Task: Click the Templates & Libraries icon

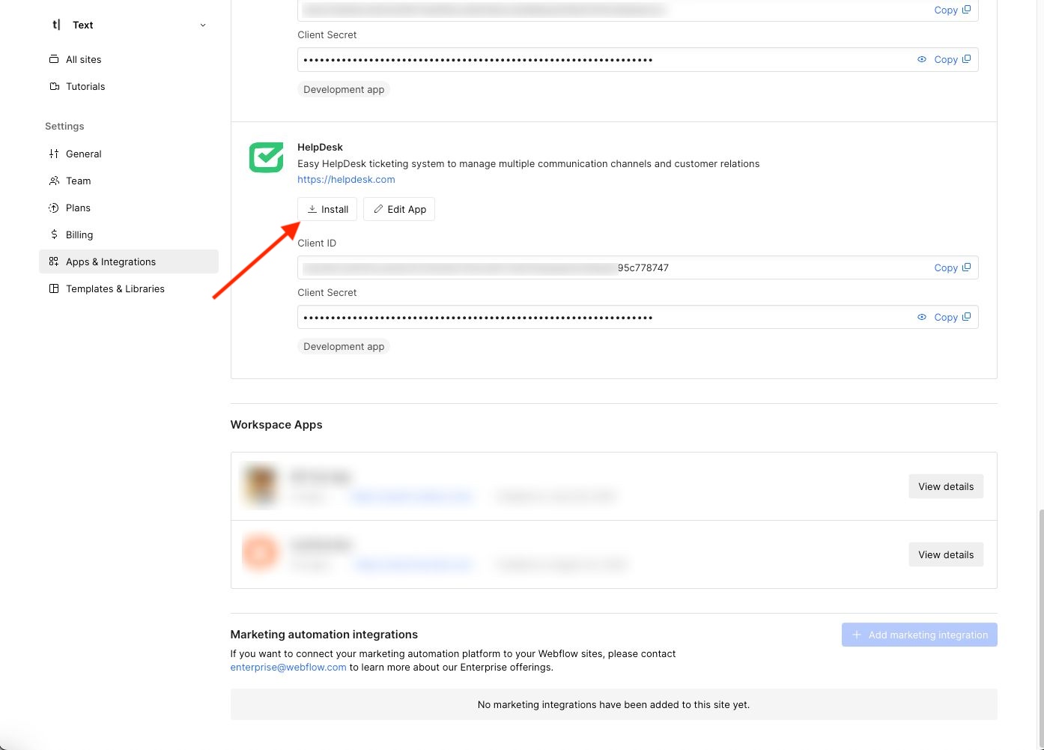Action: tap(54, 288)
